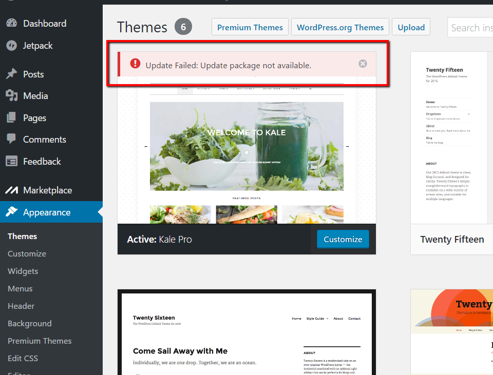
Task: Click the 'Active: Kale Pro' label
Action: click(x=159, y=240)
